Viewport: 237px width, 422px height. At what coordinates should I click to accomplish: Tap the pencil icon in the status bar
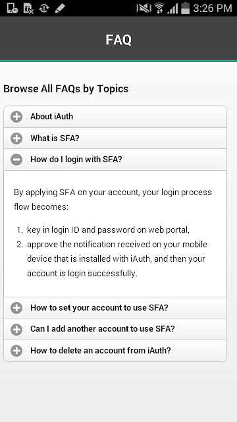(x=59, y=8)
